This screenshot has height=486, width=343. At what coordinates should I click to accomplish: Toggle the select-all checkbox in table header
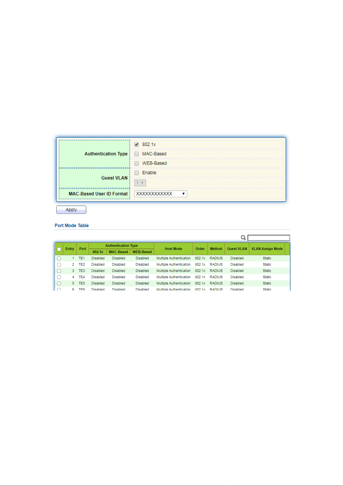pyautogui.click(x=59, y=249)
